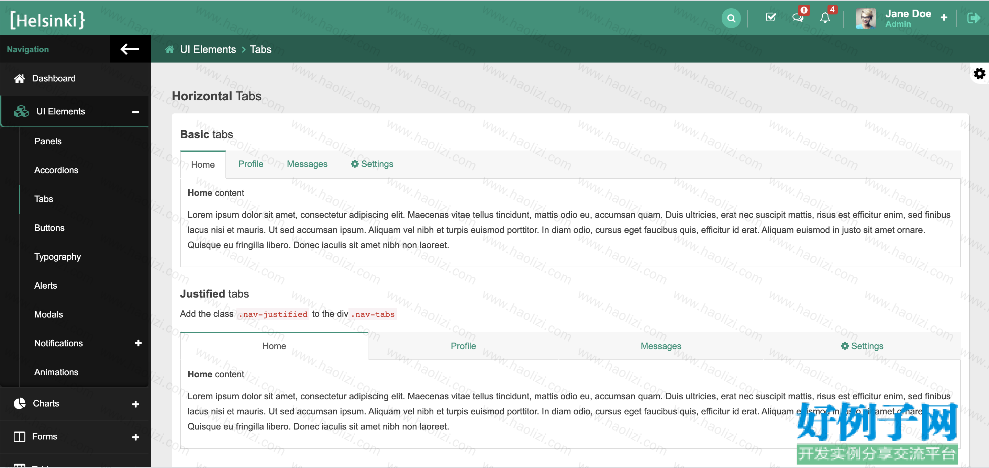Switch to Profile in Justified tabs
Viewport: 989px width, 468px height.
[463, 346]
